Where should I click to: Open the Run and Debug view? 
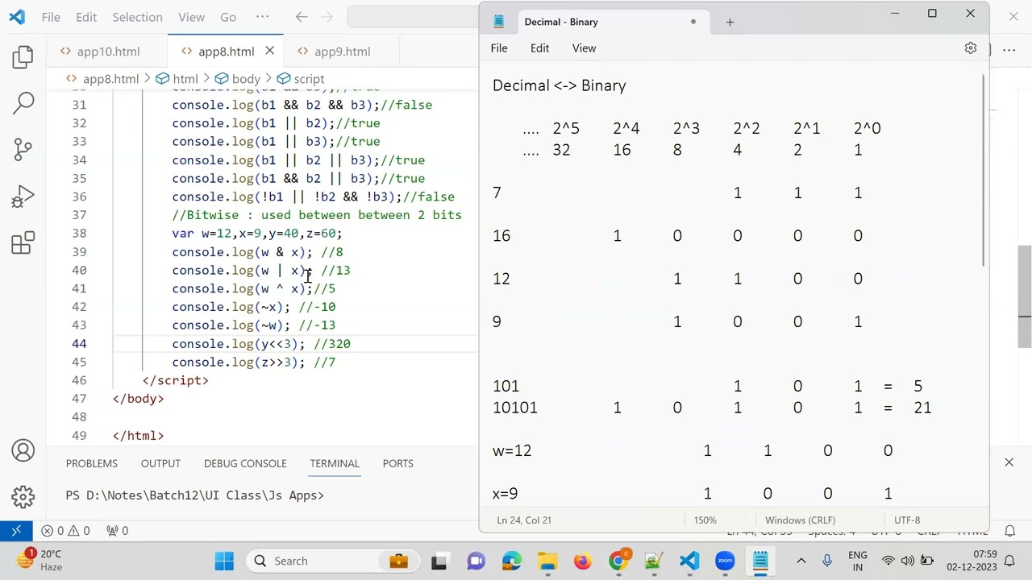pos(23,197)
